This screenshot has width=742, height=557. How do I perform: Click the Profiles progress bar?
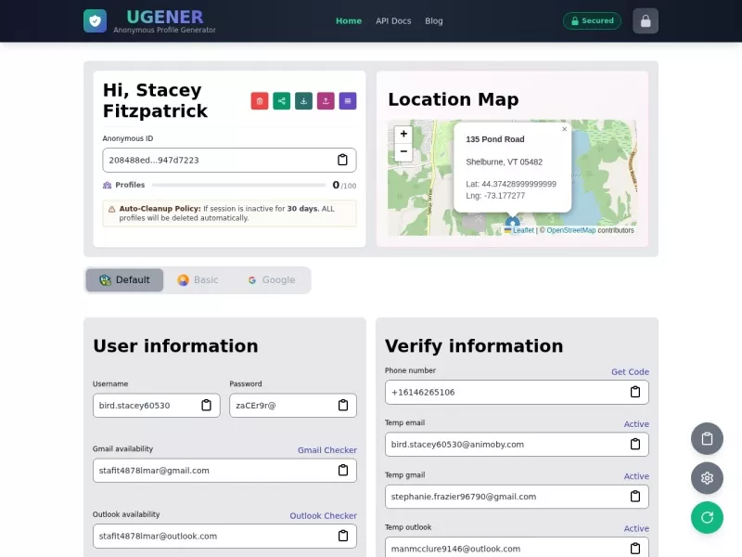pyautogui.click(x=238, y=185)
